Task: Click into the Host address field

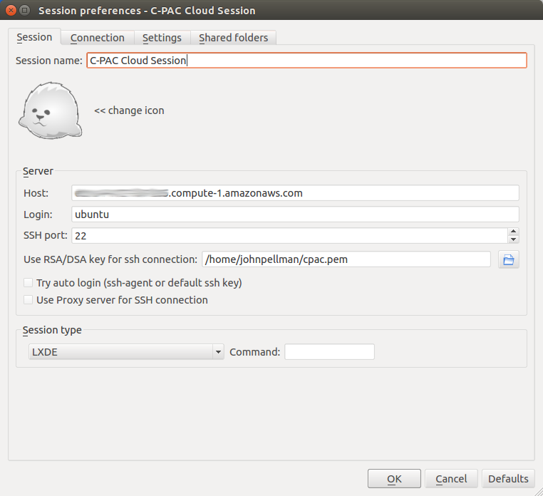Action: tap(295, 193)
